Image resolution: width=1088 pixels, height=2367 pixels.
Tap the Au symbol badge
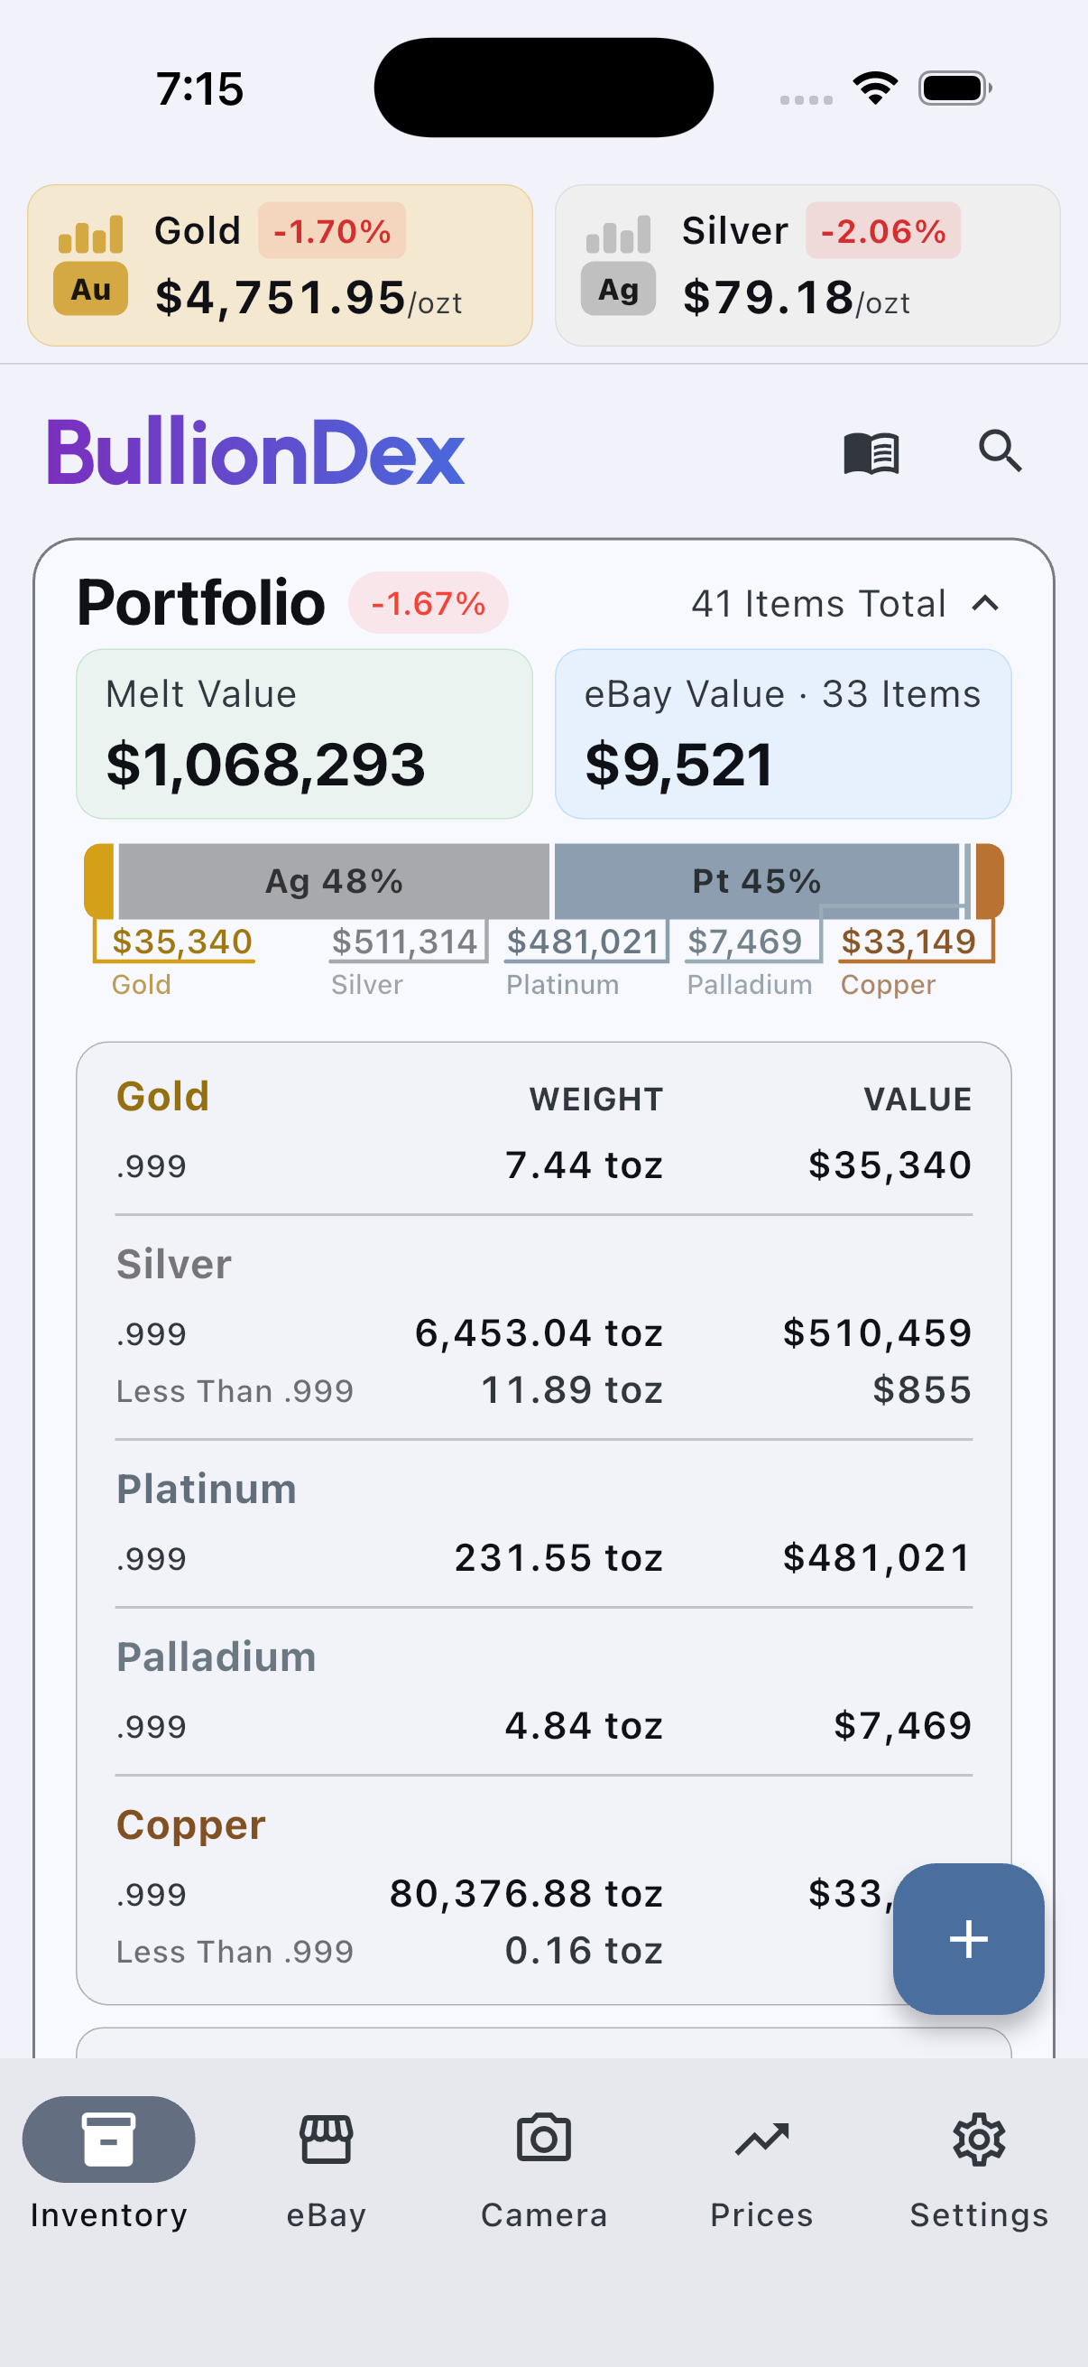[x=90, y=290]
